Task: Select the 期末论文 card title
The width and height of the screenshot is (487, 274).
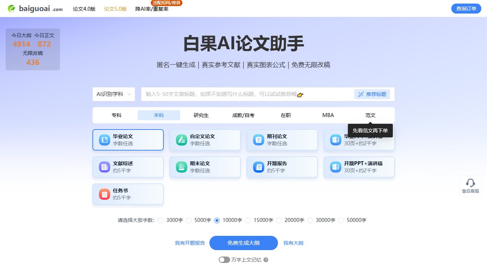Action: [x=200, y=163]
